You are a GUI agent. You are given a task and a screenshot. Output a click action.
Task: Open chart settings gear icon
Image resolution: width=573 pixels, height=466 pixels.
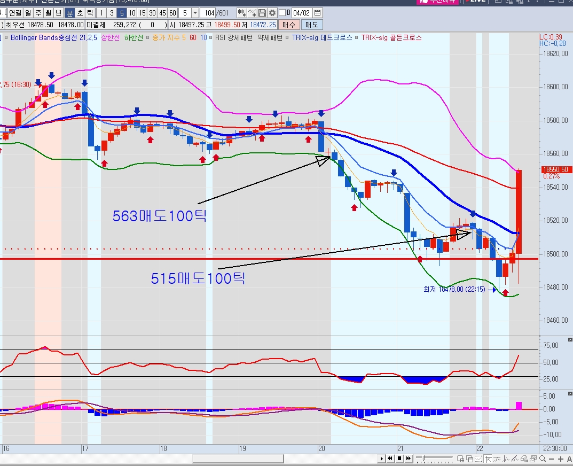click(x=272, y=13)
